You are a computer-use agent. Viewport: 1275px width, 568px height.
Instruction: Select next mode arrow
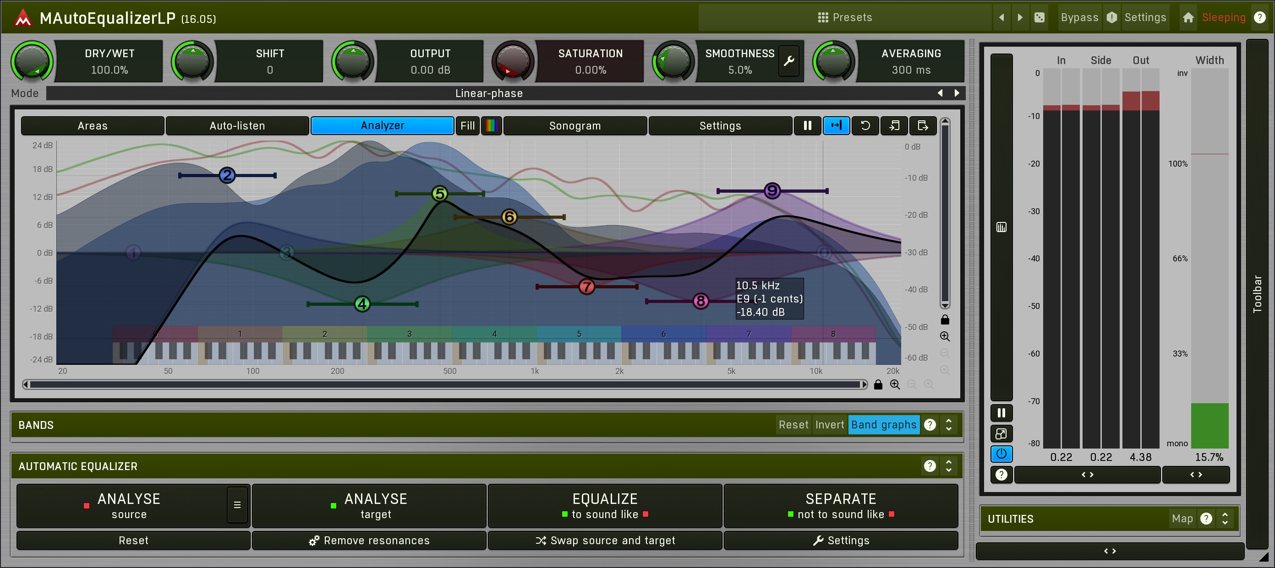(x=956, y=93)
